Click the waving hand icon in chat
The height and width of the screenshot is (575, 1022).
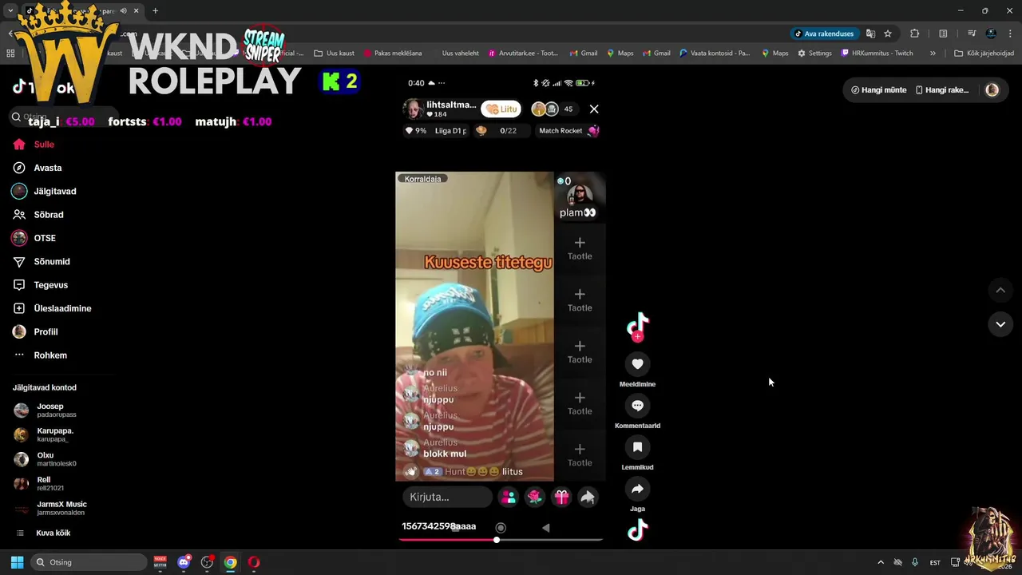click(410, 471)
